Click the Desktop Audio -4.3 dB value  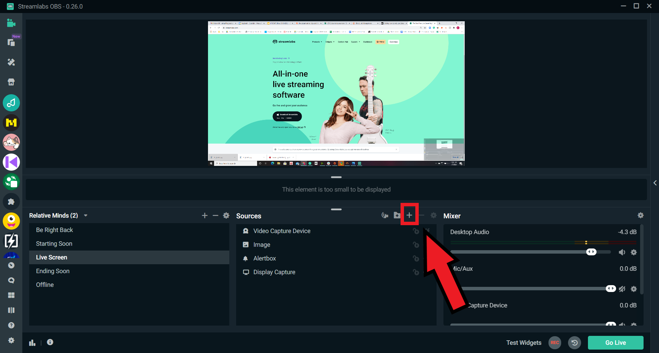(627, 232)
